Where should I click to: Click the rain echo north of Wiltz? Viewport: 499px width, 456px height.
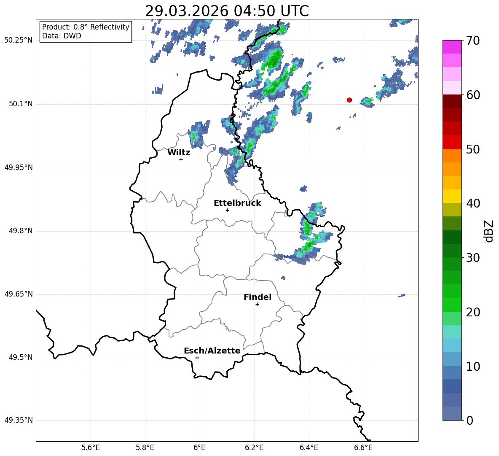point(198,134)
